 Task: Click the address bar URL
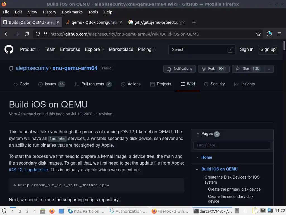click(125, 34)
